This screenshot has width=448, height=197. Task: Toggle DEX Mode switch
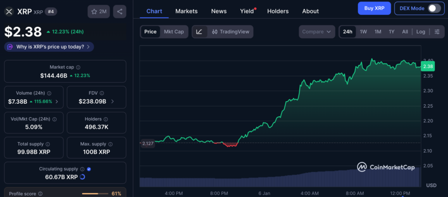434,8
